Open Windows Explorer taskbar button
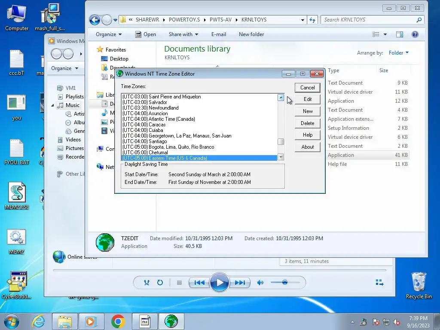440x330 pixels. pos(65,321)
